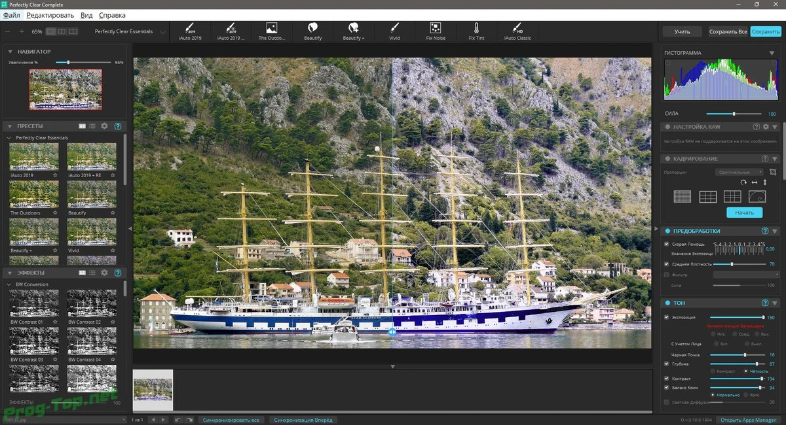Switch to single image view mode

pos(50,31)
